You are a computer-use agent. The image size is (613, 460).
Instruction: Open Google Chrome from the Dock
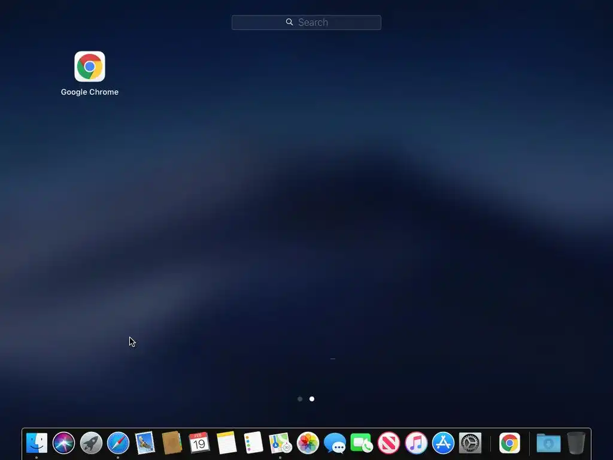pos(509,443)
